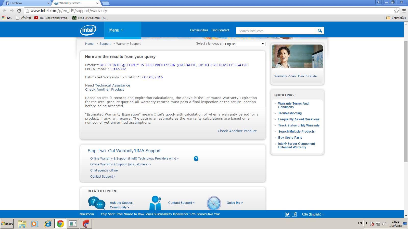
Task: Open the Menu dropdown in Intel header
Action: coord(123,30)
